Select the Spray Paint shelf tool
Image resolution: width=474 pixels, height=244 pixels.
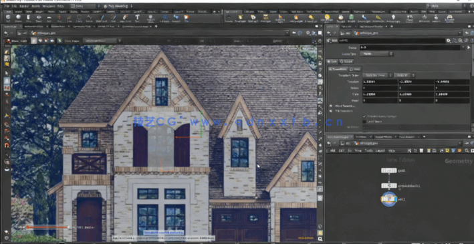[x=125, y=19]
